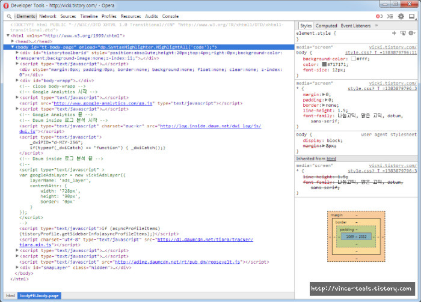421x302 pixels.
Task: Show more sidebar tabs chevron
Action: point(376,25)
